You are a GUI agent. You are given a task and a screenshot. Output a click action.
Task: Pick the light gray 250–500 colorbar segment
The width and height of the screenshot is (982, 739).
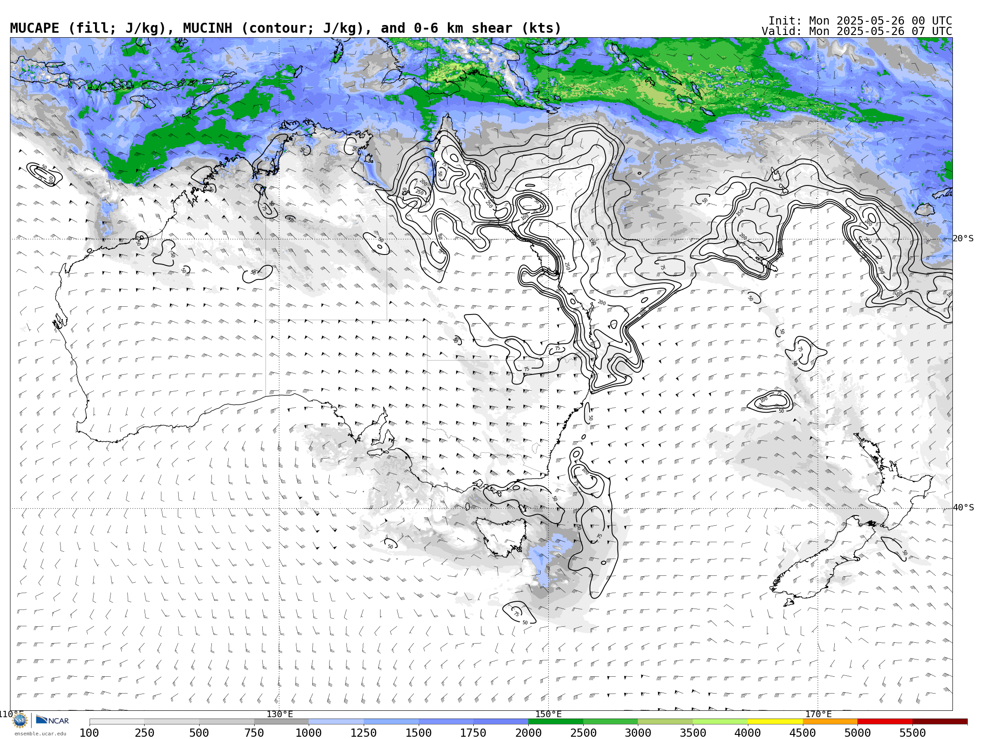172,722
